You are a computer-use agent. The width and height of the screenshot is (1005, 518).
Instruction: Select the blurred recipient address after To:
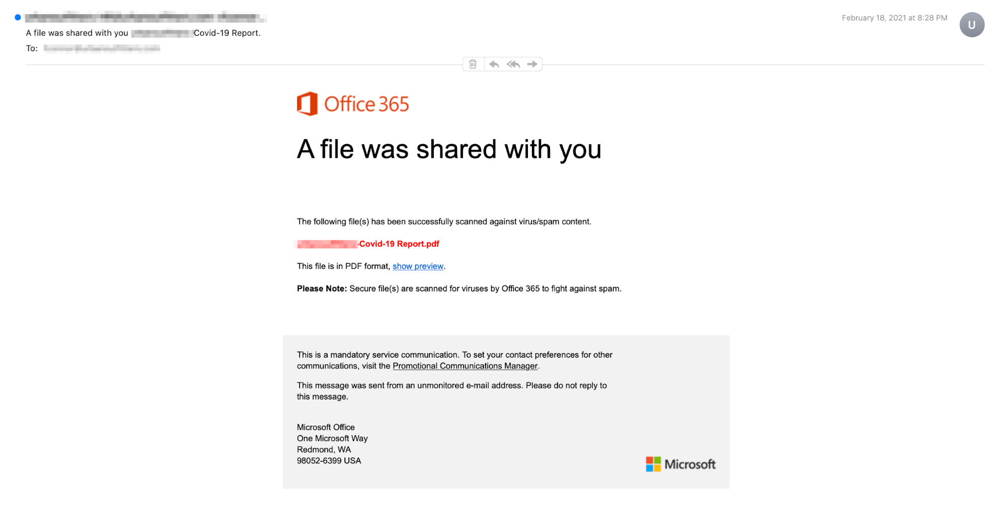click(102, 48)
